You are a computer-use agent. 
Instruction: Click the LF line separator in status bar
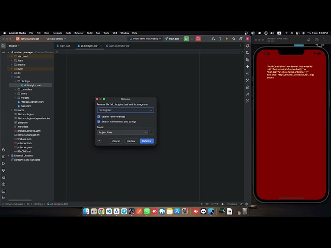pyautogui.click(x=207, y=204)
